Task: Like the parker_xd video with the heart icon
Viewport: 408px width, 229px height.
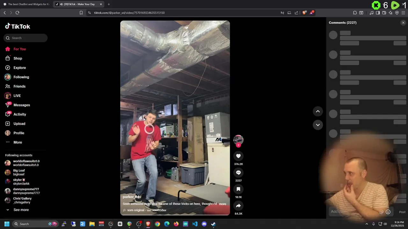Action: point(238,156)
